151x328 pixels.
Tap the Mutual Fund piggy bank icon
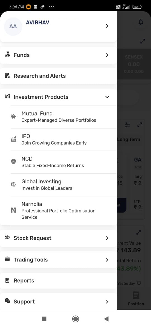click(13, 116)
